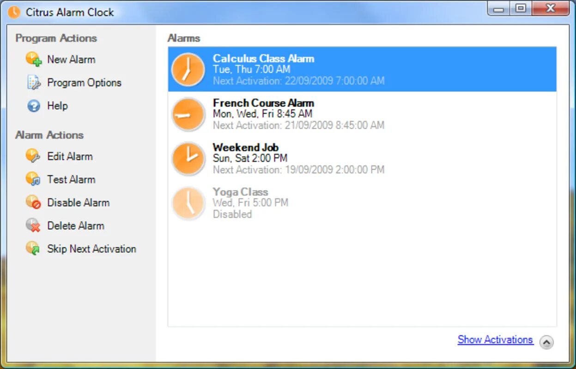Viewport: 576px width, 369px height.
Task: Click the Weekend Job clock icon
Action: [x=188, y=159]
